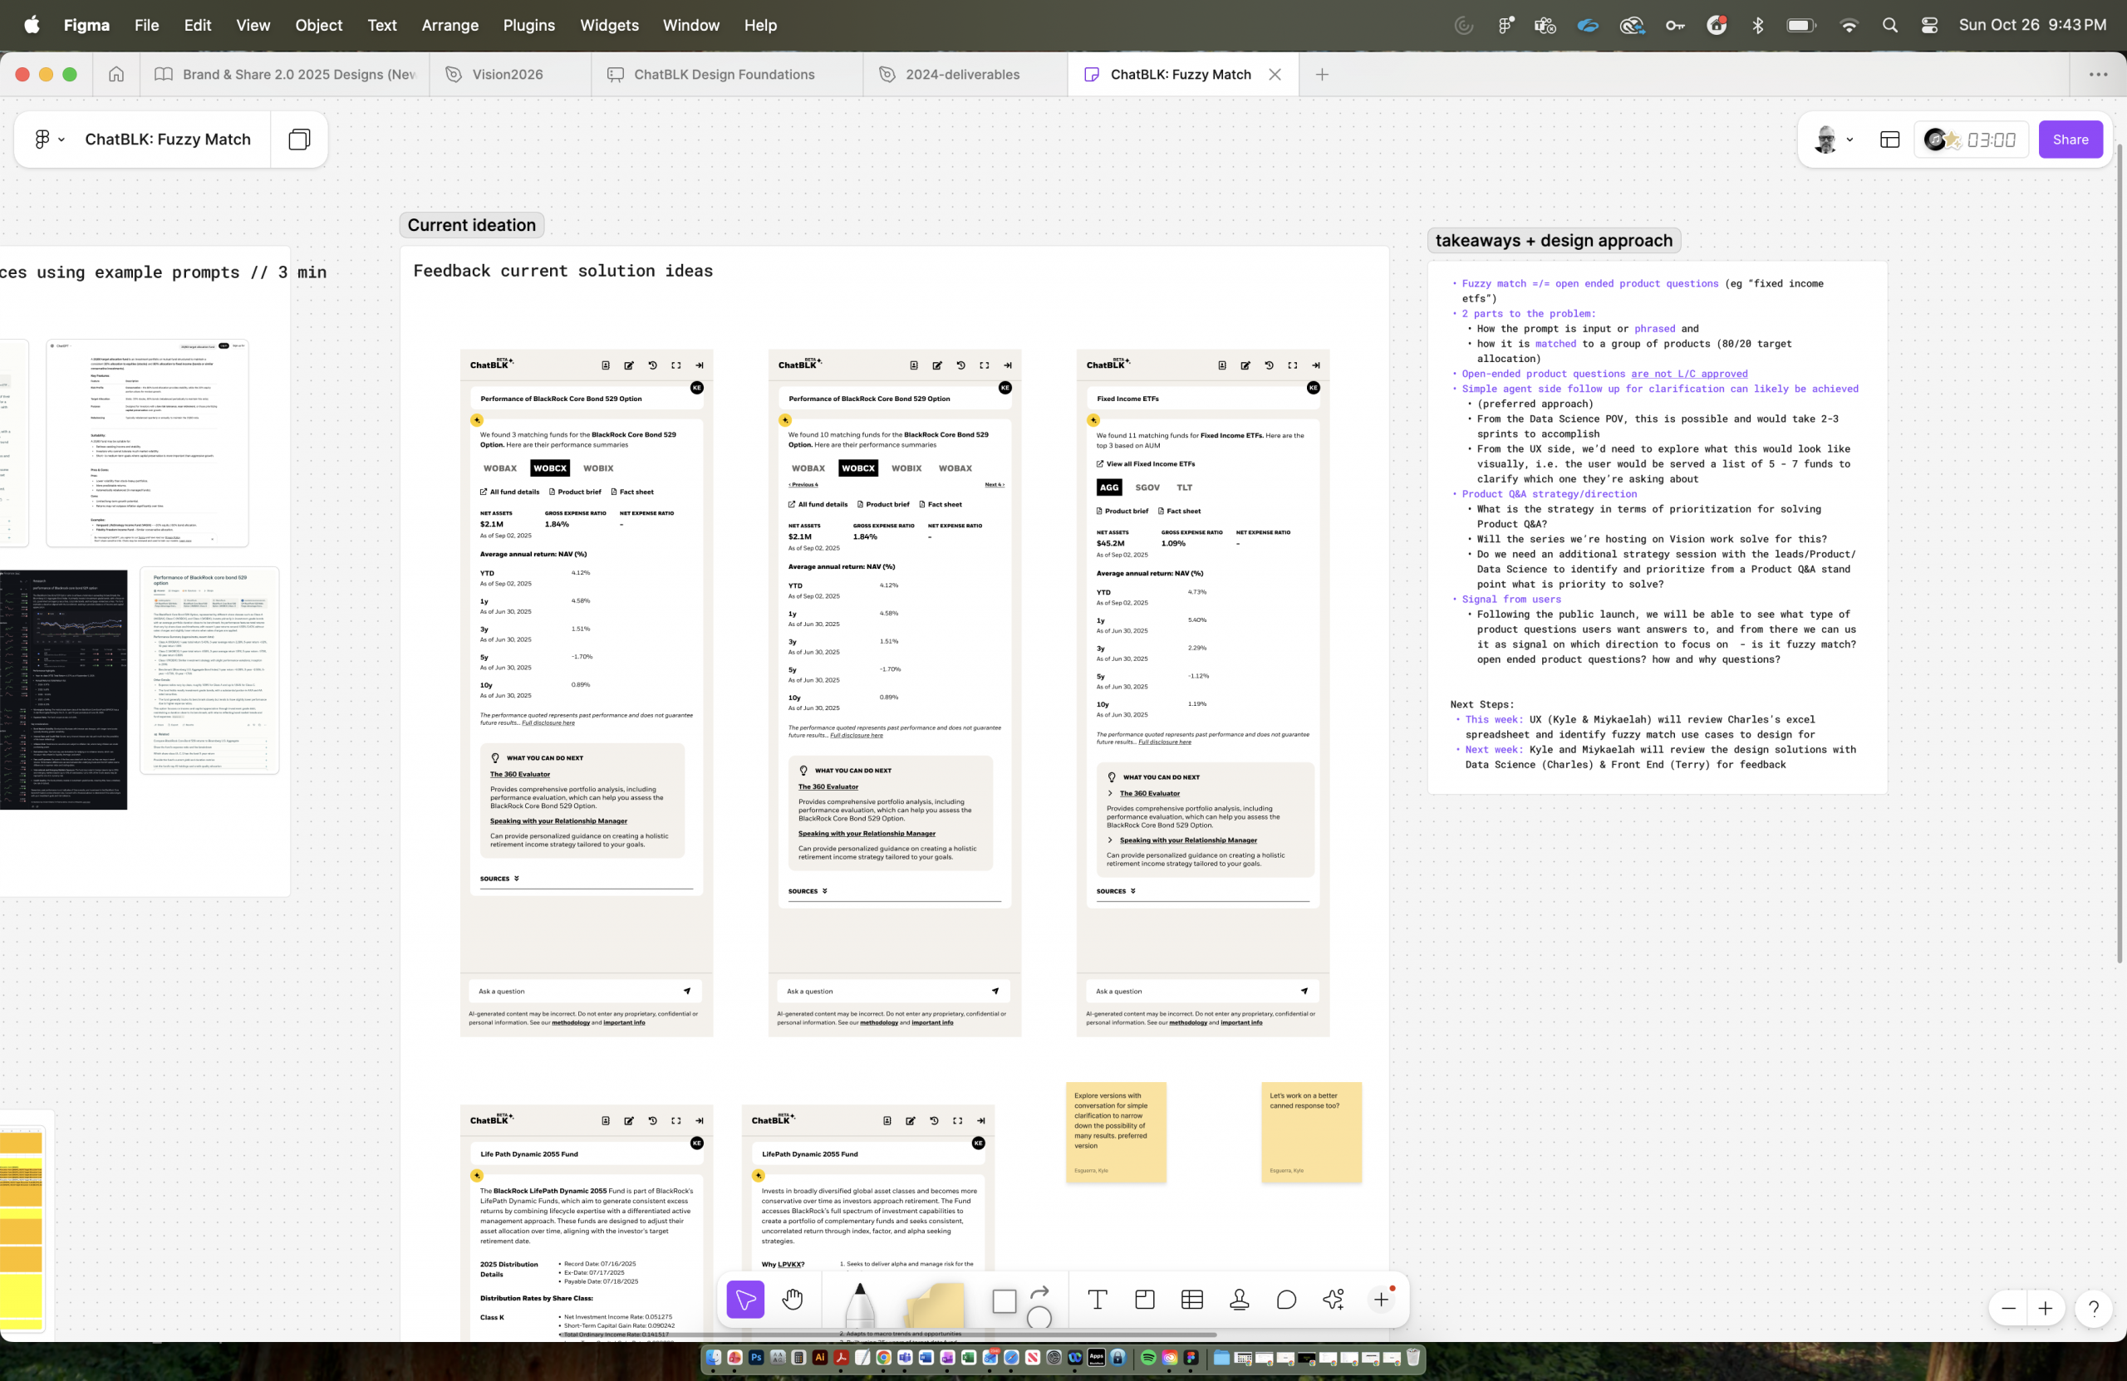Open the Plugins menu
The image size is (2127, 1381).
pos(529,25)
